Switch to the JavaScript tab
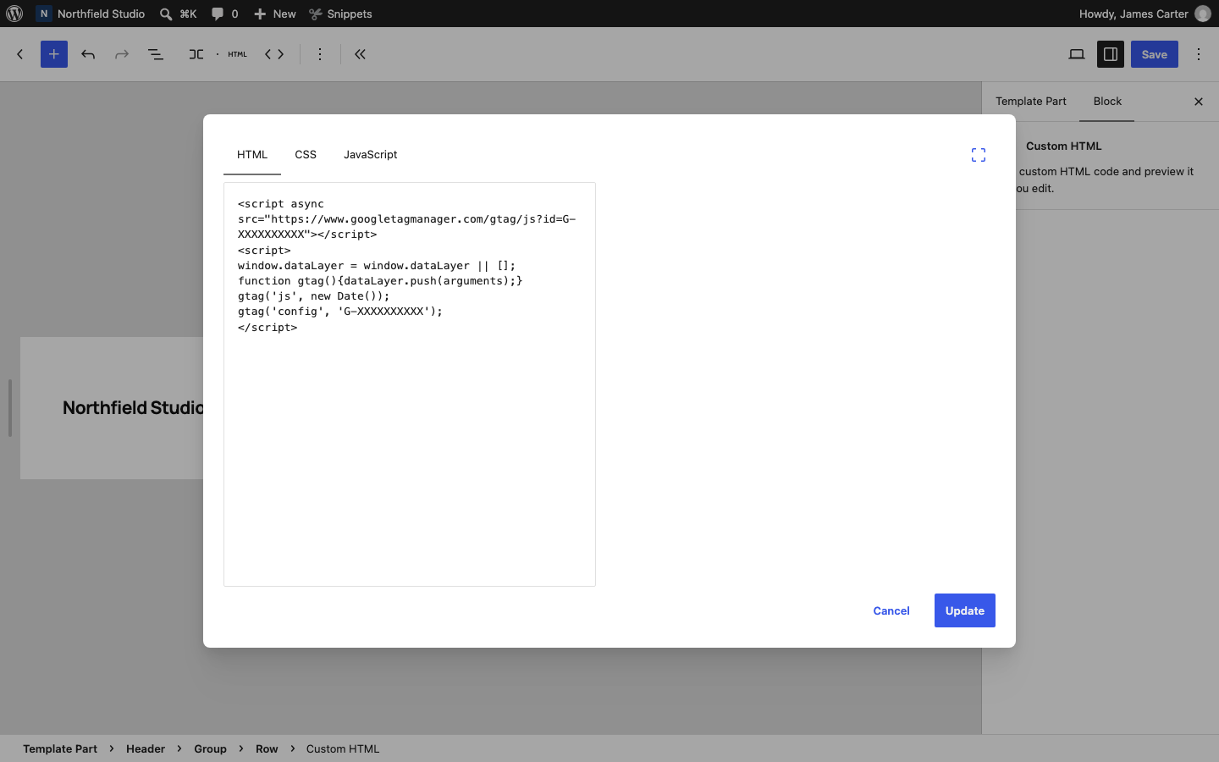The width and height of the screenshot is (1219, 762). (371, 155)
